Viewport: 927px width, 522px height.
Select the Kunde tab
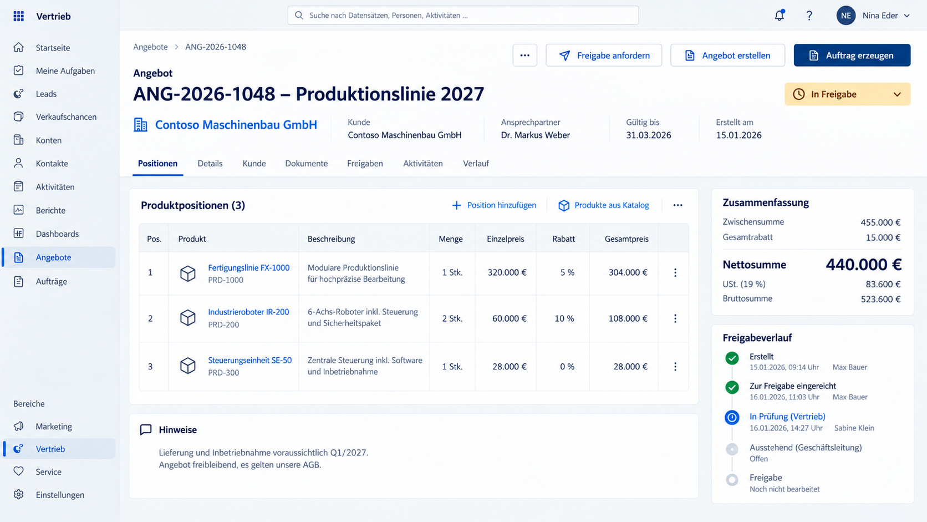click(254, 164)
